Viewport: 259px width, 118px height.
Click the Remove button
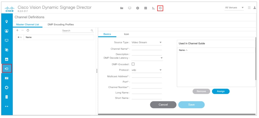click(x=201, y=91)
